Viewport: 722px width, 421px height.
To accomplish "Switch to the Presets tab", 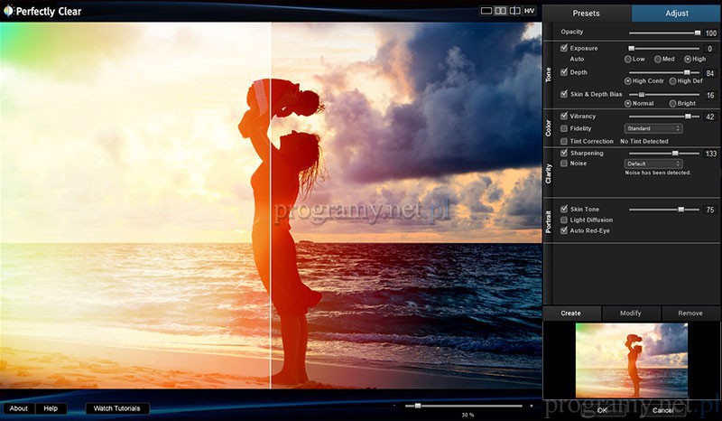I will [586, 14].
